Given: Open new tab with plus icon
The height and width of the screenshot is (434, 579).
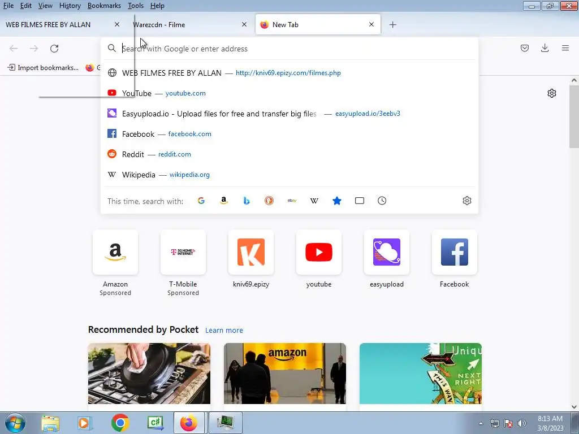Looking at the screenshot, I should pyautogui.click(x=392, y=25).
